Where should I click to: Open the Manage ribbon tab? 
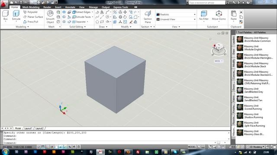pos(93,7)
